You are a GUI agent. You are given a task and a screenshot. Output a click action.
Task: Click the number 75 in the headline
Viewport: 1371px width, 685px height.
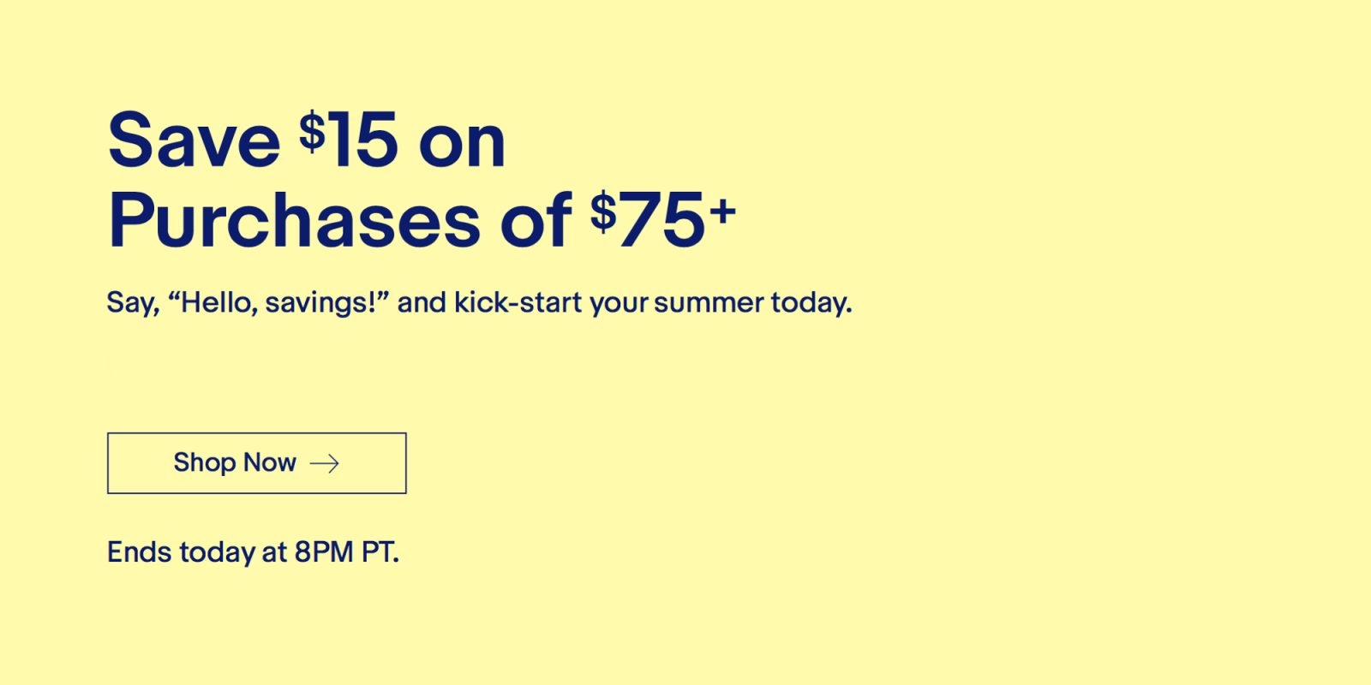pos(662,221)
